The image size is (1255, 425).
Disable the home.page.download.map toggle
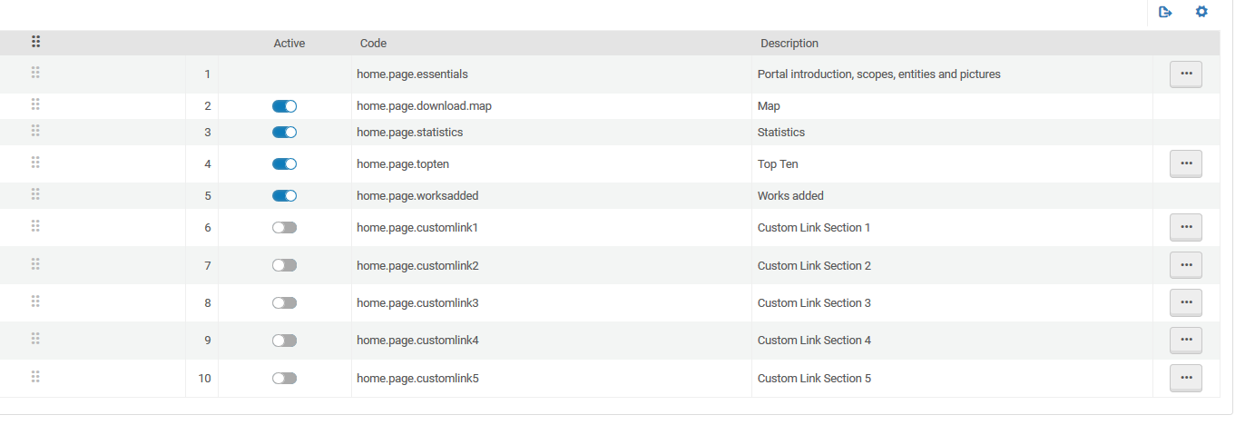coord(284,106)
